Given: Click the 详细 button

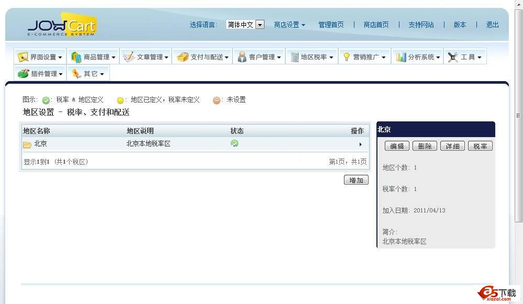Looking at the screenshot, I should click(x=452, y=146).
